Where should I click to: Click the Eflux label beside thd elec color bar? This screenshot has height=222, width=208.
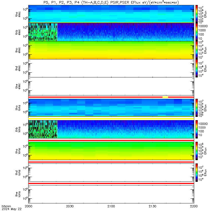coord(205,68)
